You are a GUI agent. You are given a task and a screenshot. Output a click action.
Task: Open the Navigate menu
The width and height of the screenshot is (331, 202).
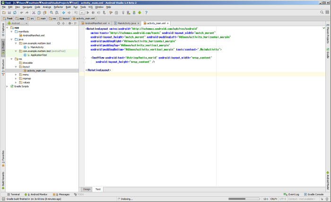tap(27, 7)
